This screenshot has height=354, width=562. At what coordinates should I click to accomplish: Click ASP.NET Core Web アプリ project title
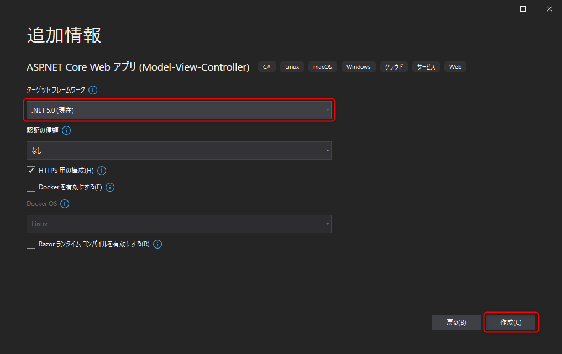tap(138, 67)
